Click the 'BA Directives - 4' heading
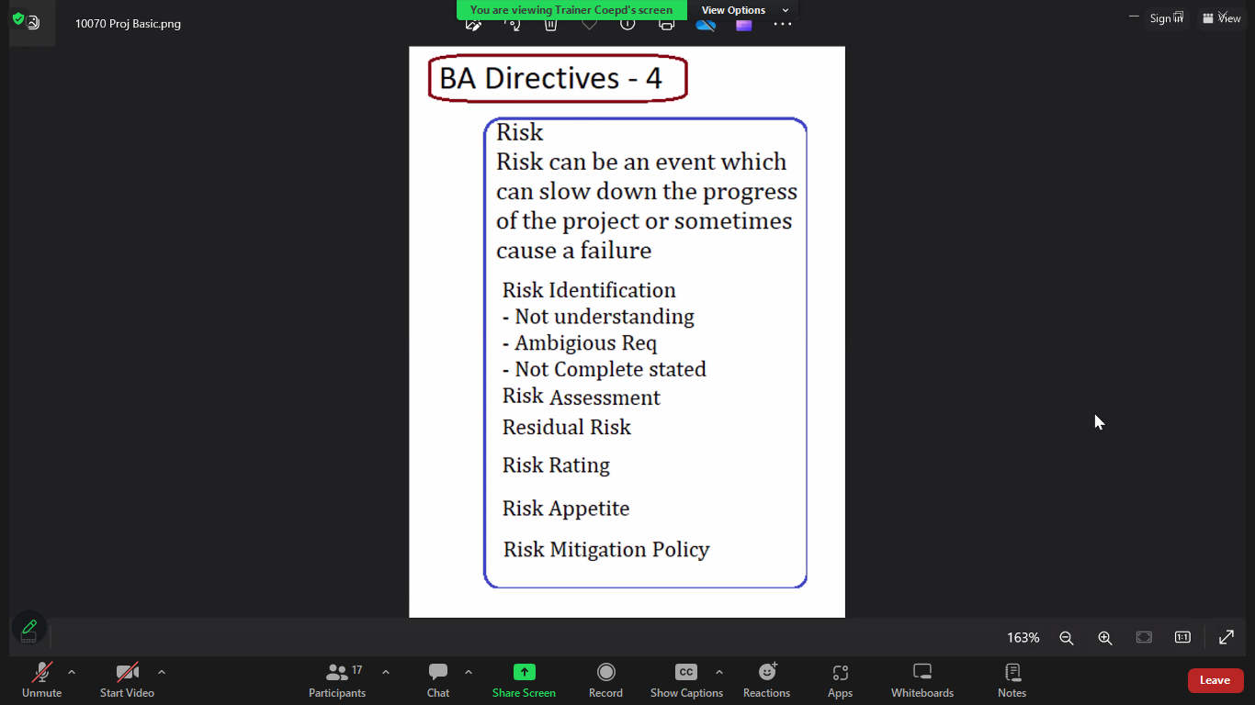Viewport: 1255px width, 705px height. [551, 78]
